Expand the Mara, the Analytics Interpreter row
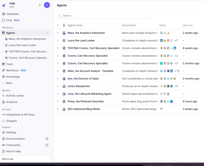Screen dimensions: 204x166 pyautogui.click(x=58, y=33)
